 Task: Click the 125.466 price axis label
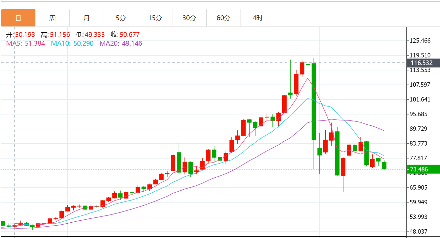[x=421, y=41]
